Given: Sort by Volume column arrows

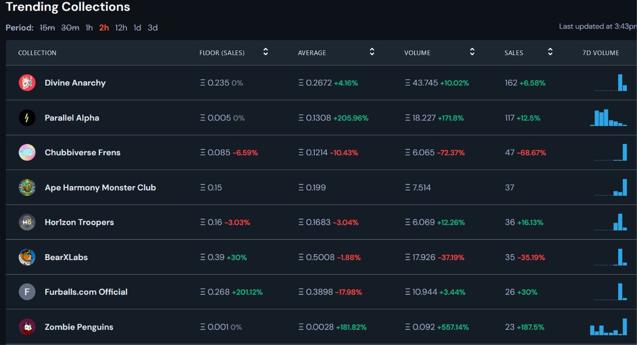Looking at the screenshot, I should [472, 52].
